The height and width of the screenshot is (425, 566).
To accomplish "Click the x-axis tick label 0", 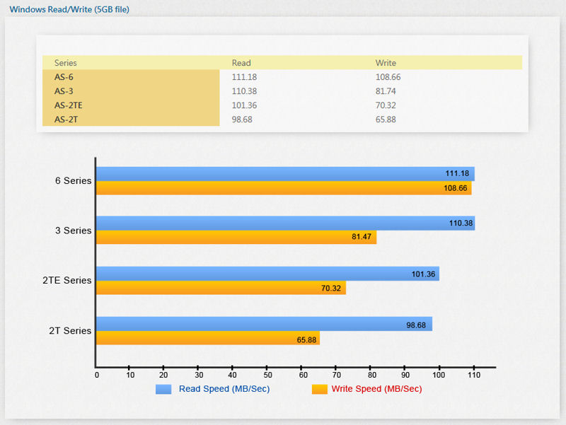I will point(97,375).
